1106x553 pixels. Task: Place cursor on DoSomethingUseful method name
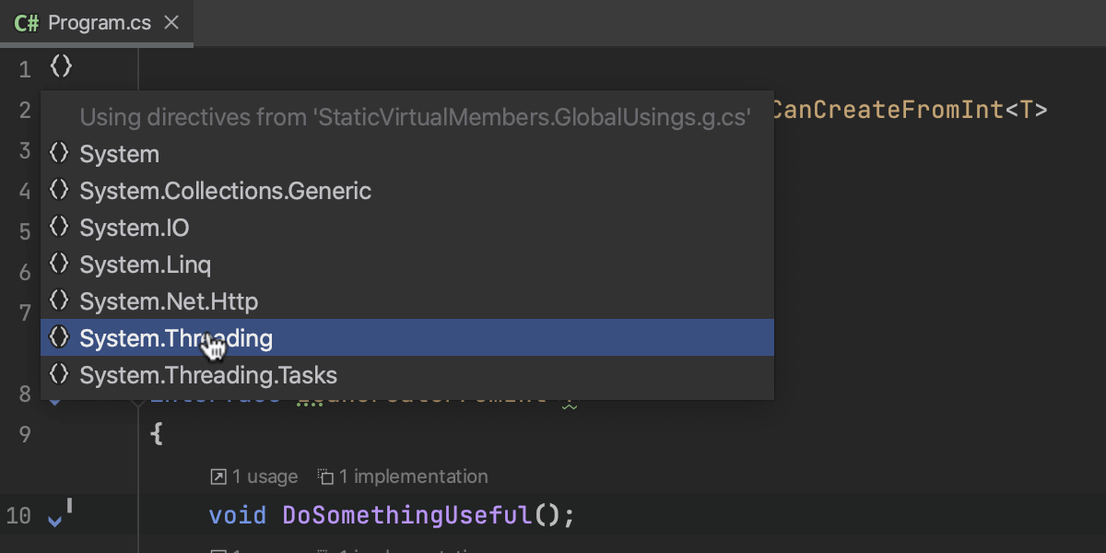point(407,515)
